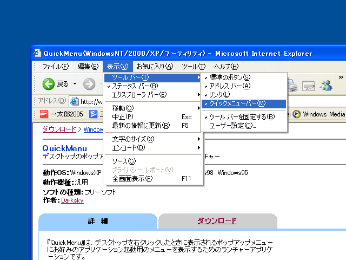Click the grey Forward arrow icon
This screenshot has width=346, height=260.
[89, 84]
